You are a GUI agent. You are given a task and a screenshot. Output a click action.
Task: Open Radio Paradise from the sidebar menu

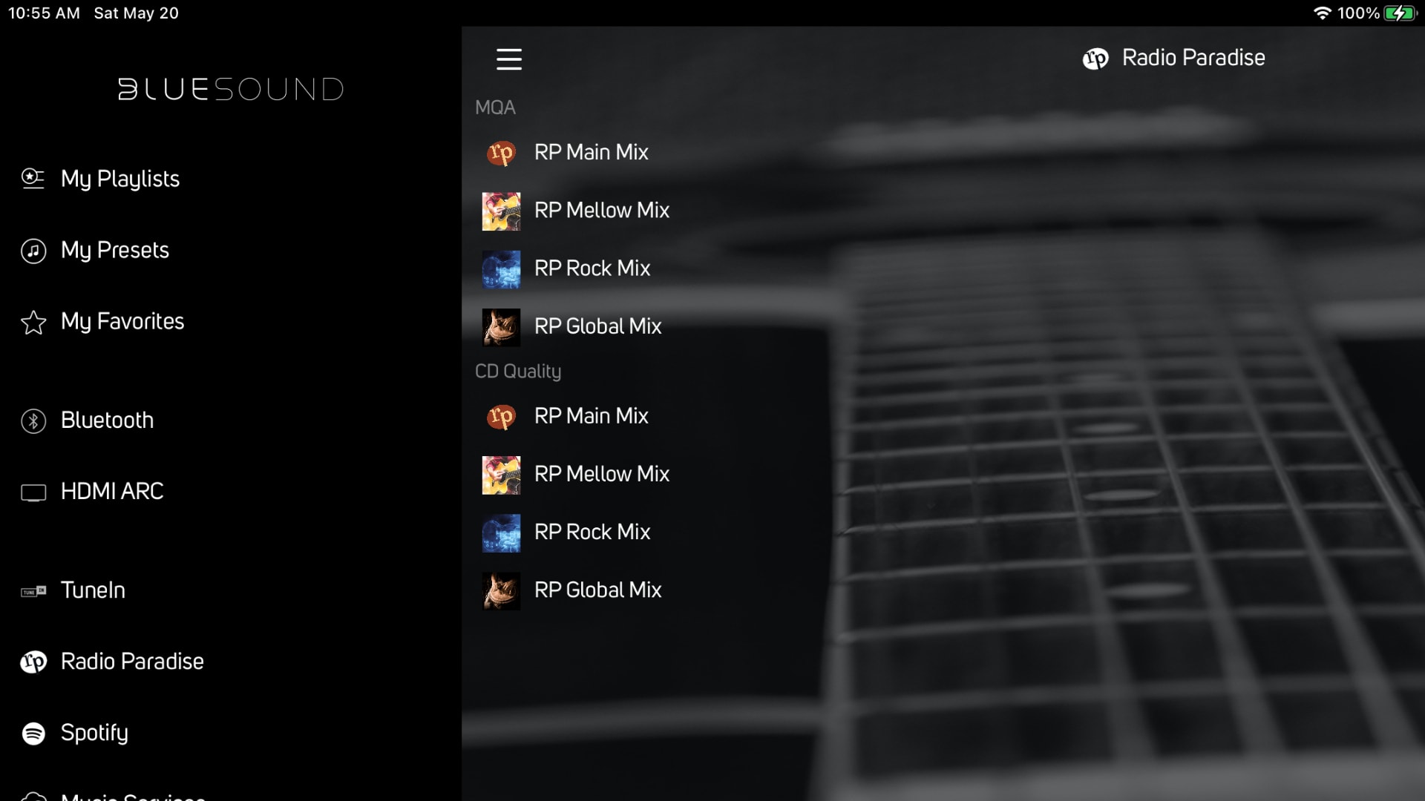pyautogui.click(x=132, y=662)
